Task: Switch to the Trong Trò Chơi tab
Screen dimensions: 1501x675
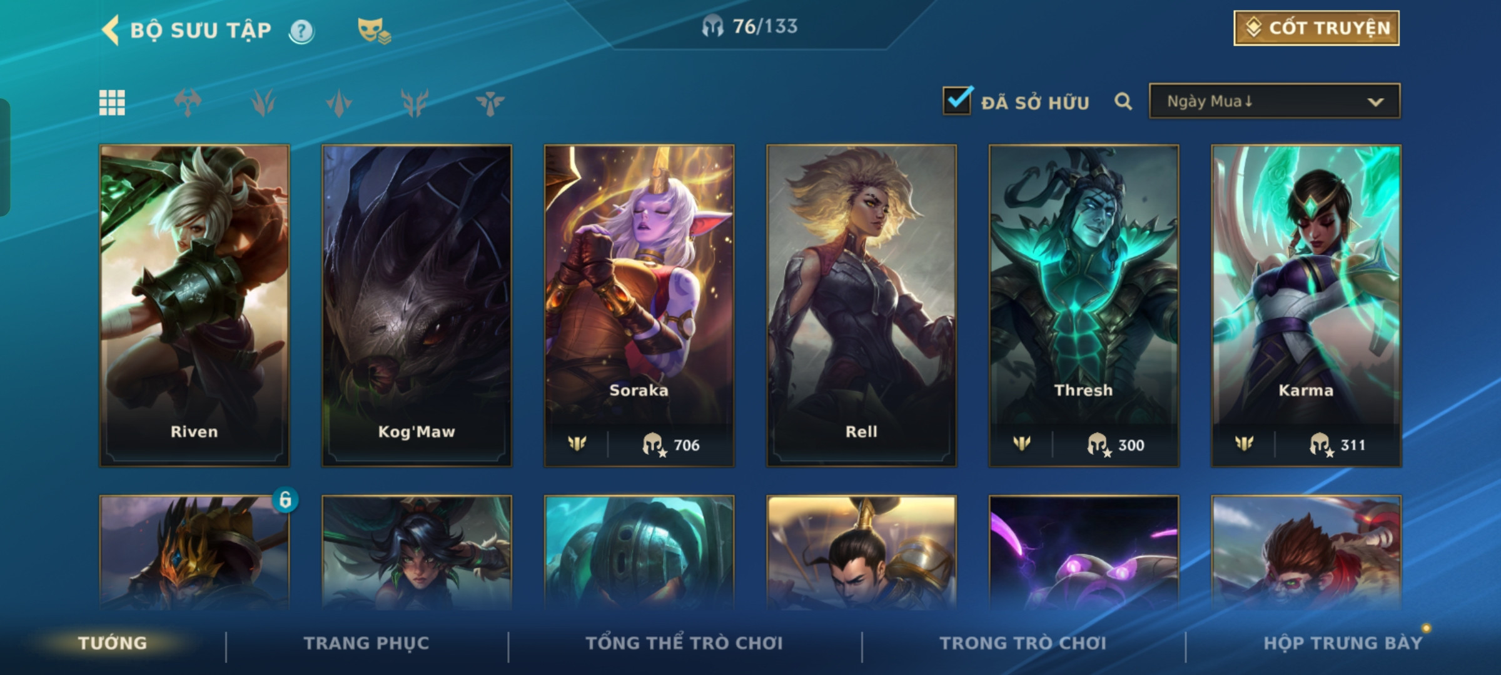Action: [1023, 643]
